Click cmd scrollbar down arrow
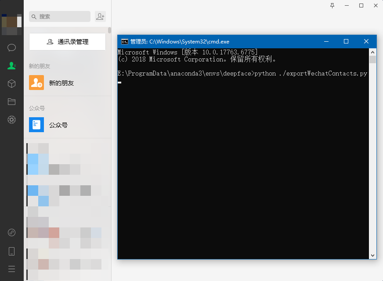383x281 pixels. tap(372, 256)
